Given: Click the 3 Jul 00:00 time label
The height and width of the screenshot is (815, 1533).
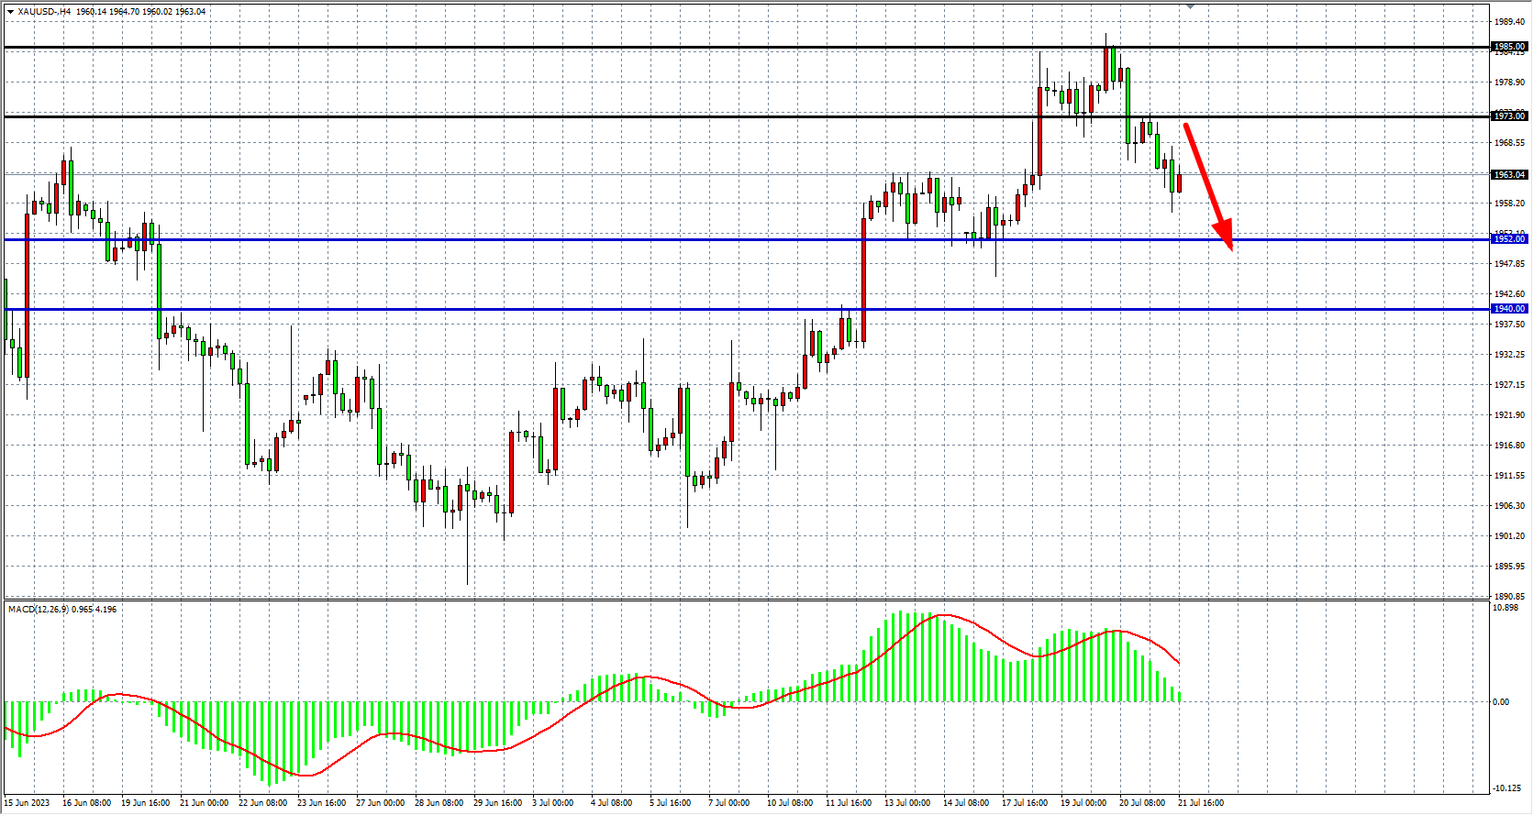Looking at the screenshot, I should 553,803.
